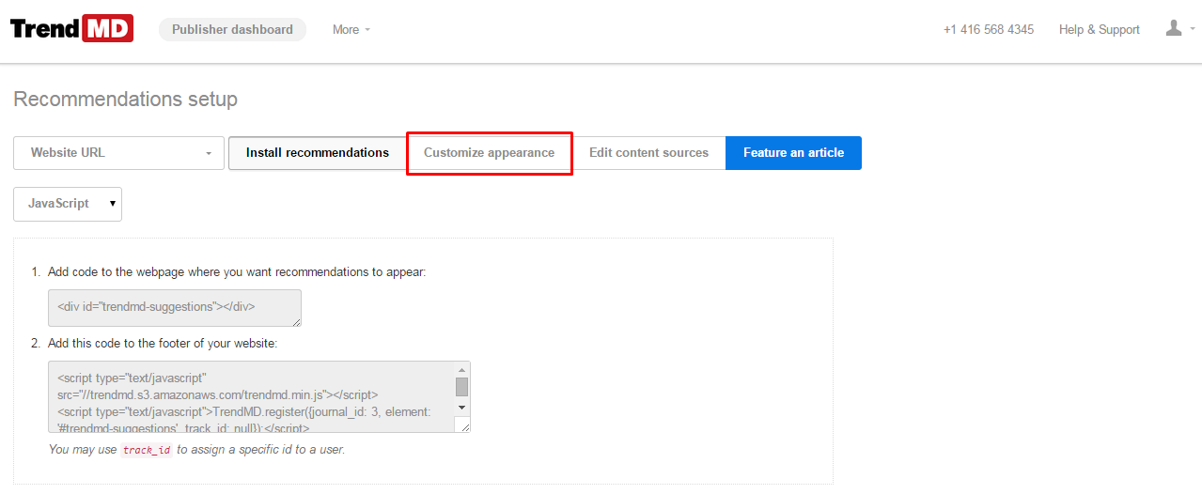Click the footer script code textarea

pos(259,396)
